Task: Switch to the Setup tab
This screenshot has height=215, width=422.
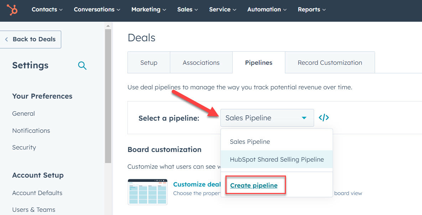Action: pyautogui.click(x=149, y=62)
